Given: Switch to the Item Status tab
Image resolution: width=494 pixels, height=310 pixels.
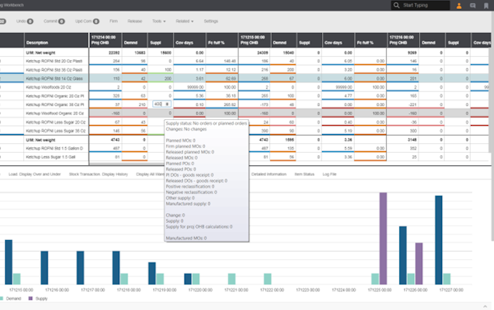Looking at the screenshot, I should 305,174.
